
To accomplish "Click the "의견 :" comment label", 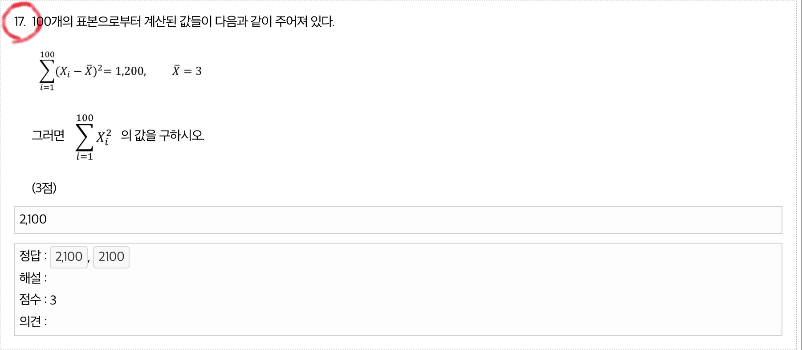I will [x=33, y=321].
